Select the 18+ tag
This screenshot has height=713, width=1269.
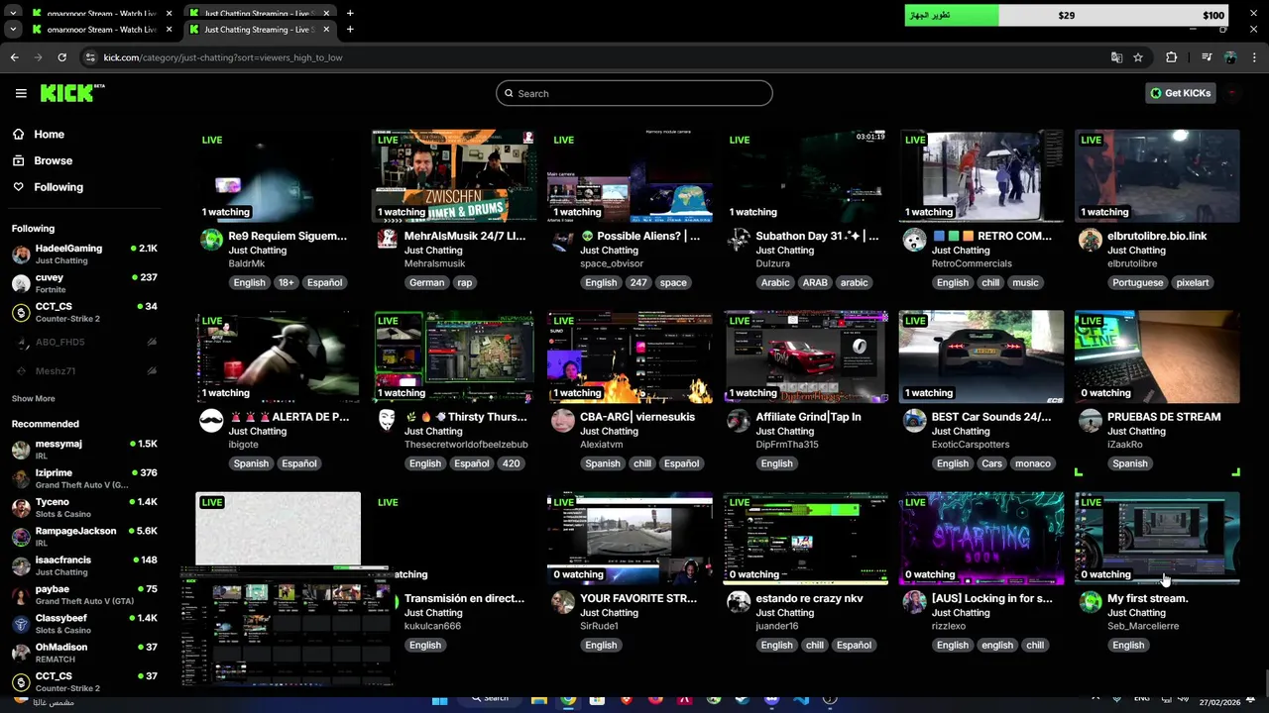tap(286, 282)
